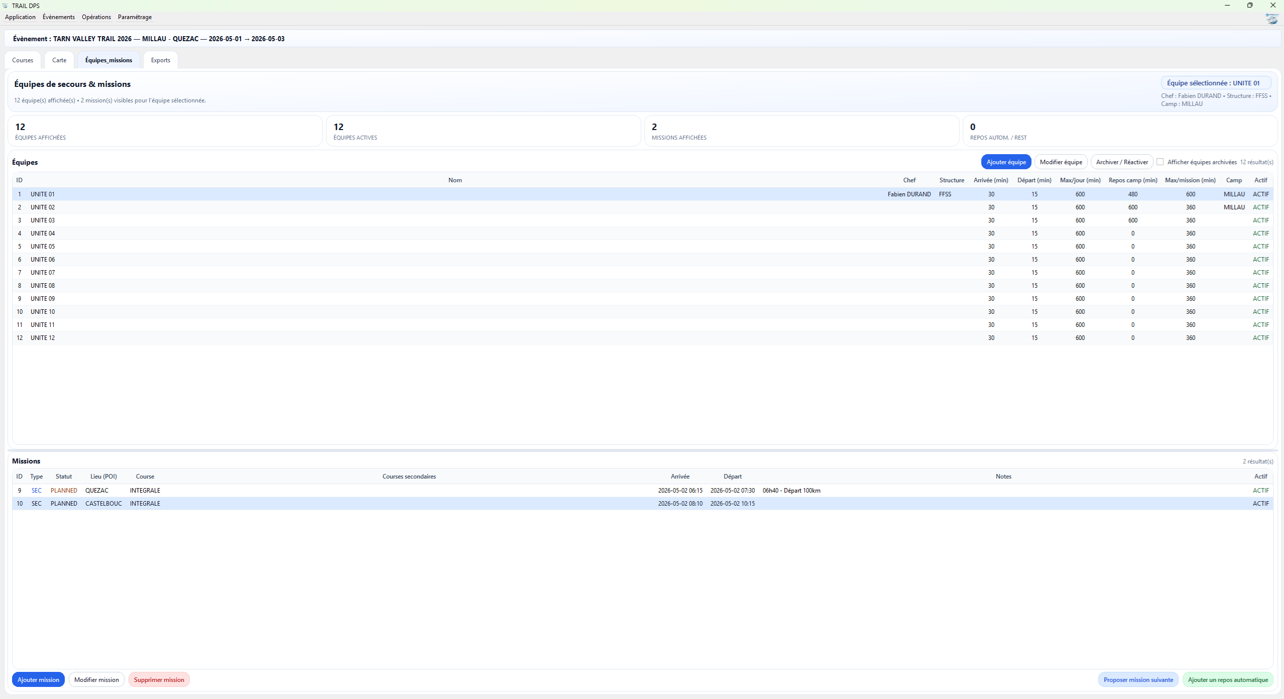Open the Application menu
The height and width of the screenshot is (699, 1284).
[20, 17]
